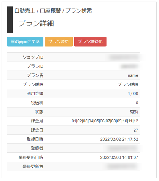Click the 課金日 label
This screenshot has height=181, width=159.
click(x=37, y=130)
